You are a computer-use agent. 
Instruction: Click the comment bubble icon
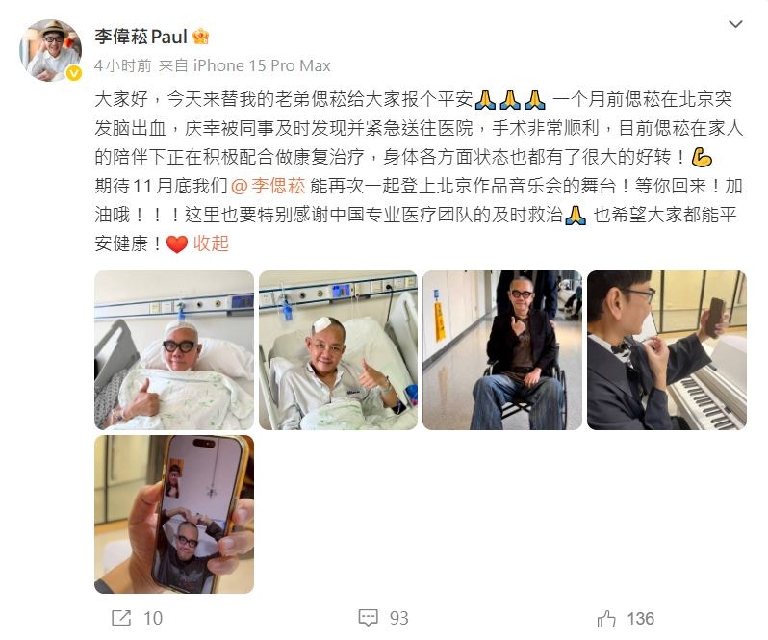click(x=369, y=618)
